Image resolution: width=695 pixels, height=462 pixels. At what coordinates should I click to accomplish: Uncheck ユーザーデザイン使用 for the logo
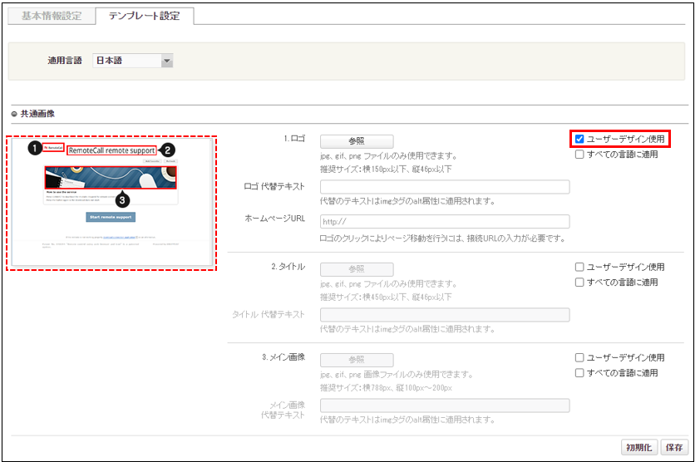579,139
